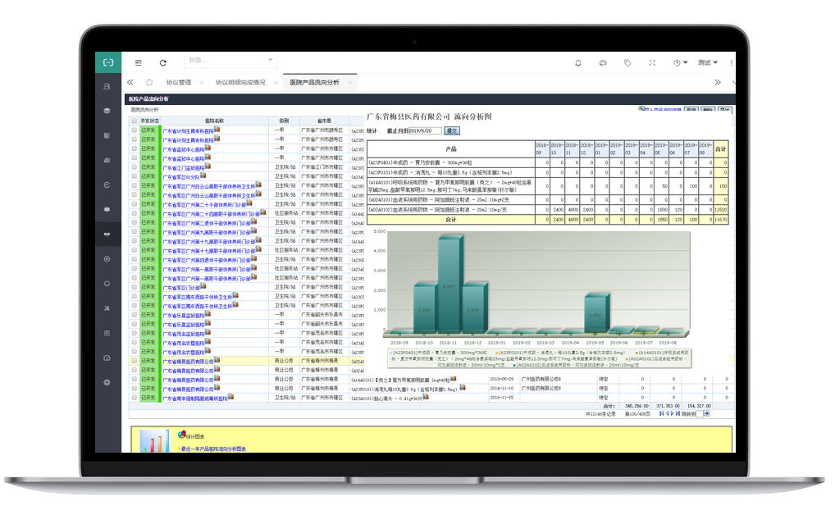Screen dimensions: 835x515
Task: Click the 2018-11 bar in the chart
Action: coord(449,285)
